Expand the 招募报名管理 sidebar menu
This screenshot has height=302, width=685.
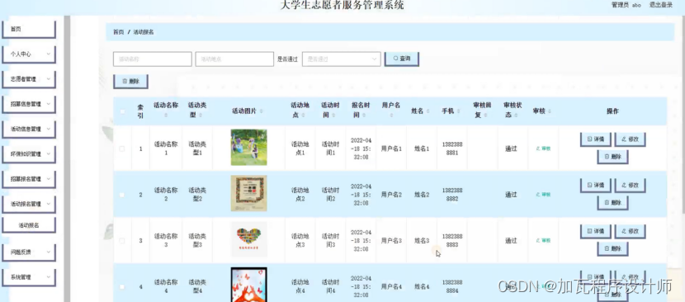coord(29,179)
